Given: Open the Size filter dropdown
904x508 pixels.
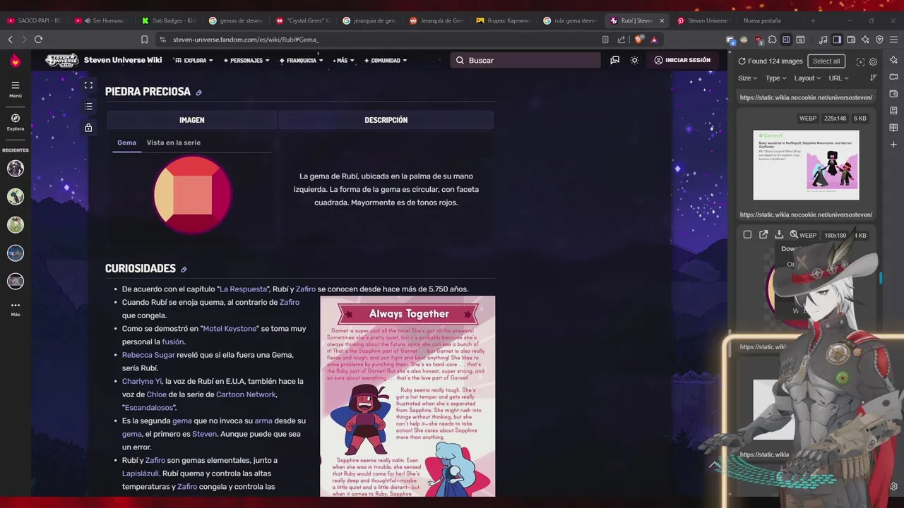Looking at the screenshot, I should (747, 78).
